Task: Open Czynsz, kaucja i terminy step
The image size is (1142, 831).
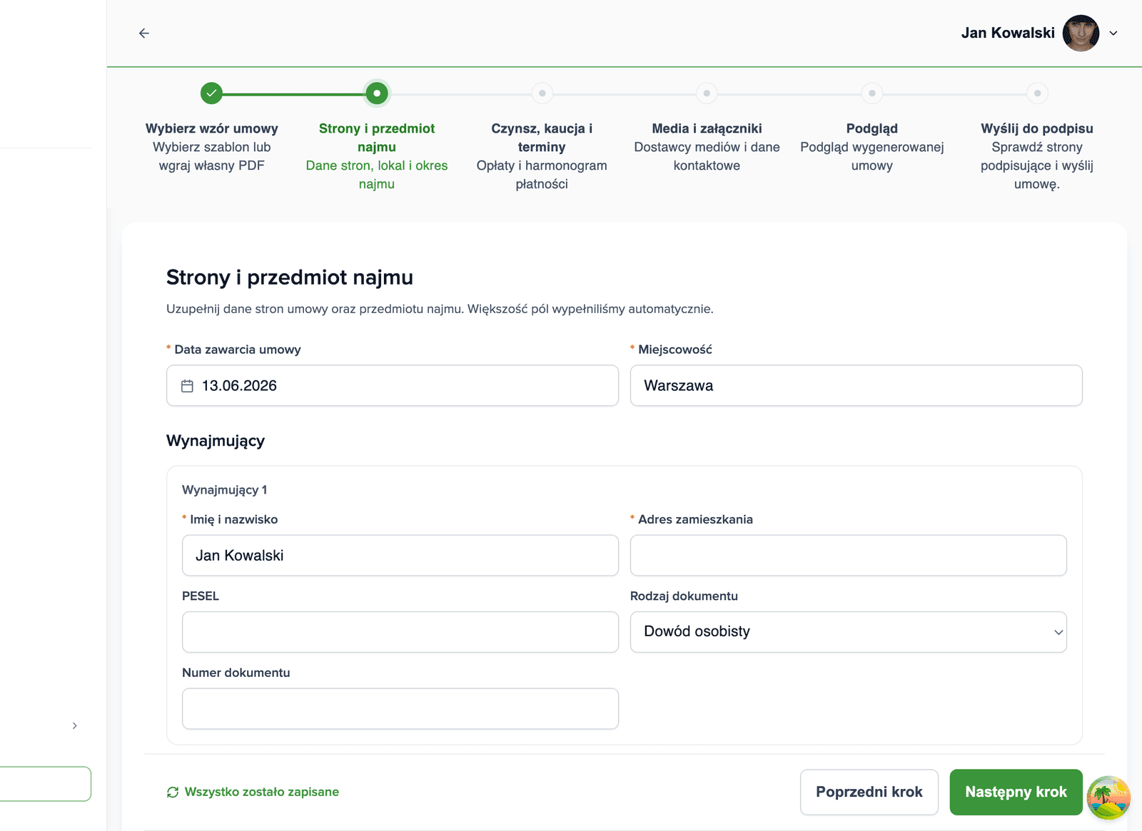Action: tap(542, 138)
